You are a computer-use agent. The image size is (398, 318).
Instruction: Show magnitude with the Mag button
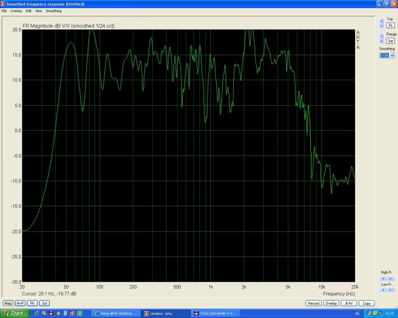point(8,303)
